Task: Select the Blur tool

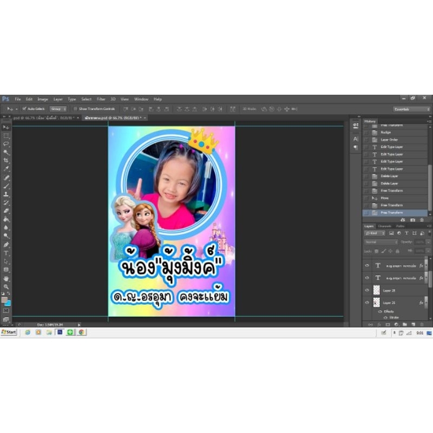Action: (x=6, y=227)
